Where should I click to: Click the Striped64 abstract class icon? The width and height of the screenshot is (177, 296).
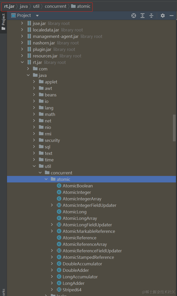[x=59, y=290]
